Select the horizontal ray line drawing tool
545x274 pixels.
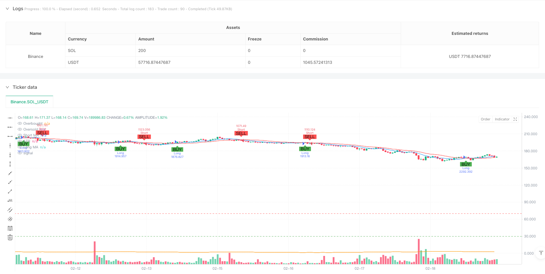[x=10, y=127]
